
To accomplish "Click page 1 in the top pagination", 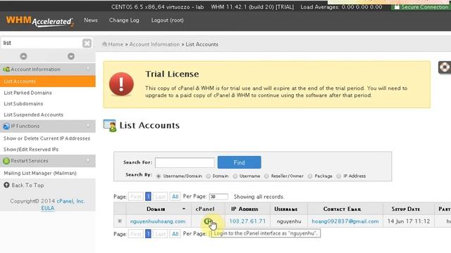I will pos(148,197).
